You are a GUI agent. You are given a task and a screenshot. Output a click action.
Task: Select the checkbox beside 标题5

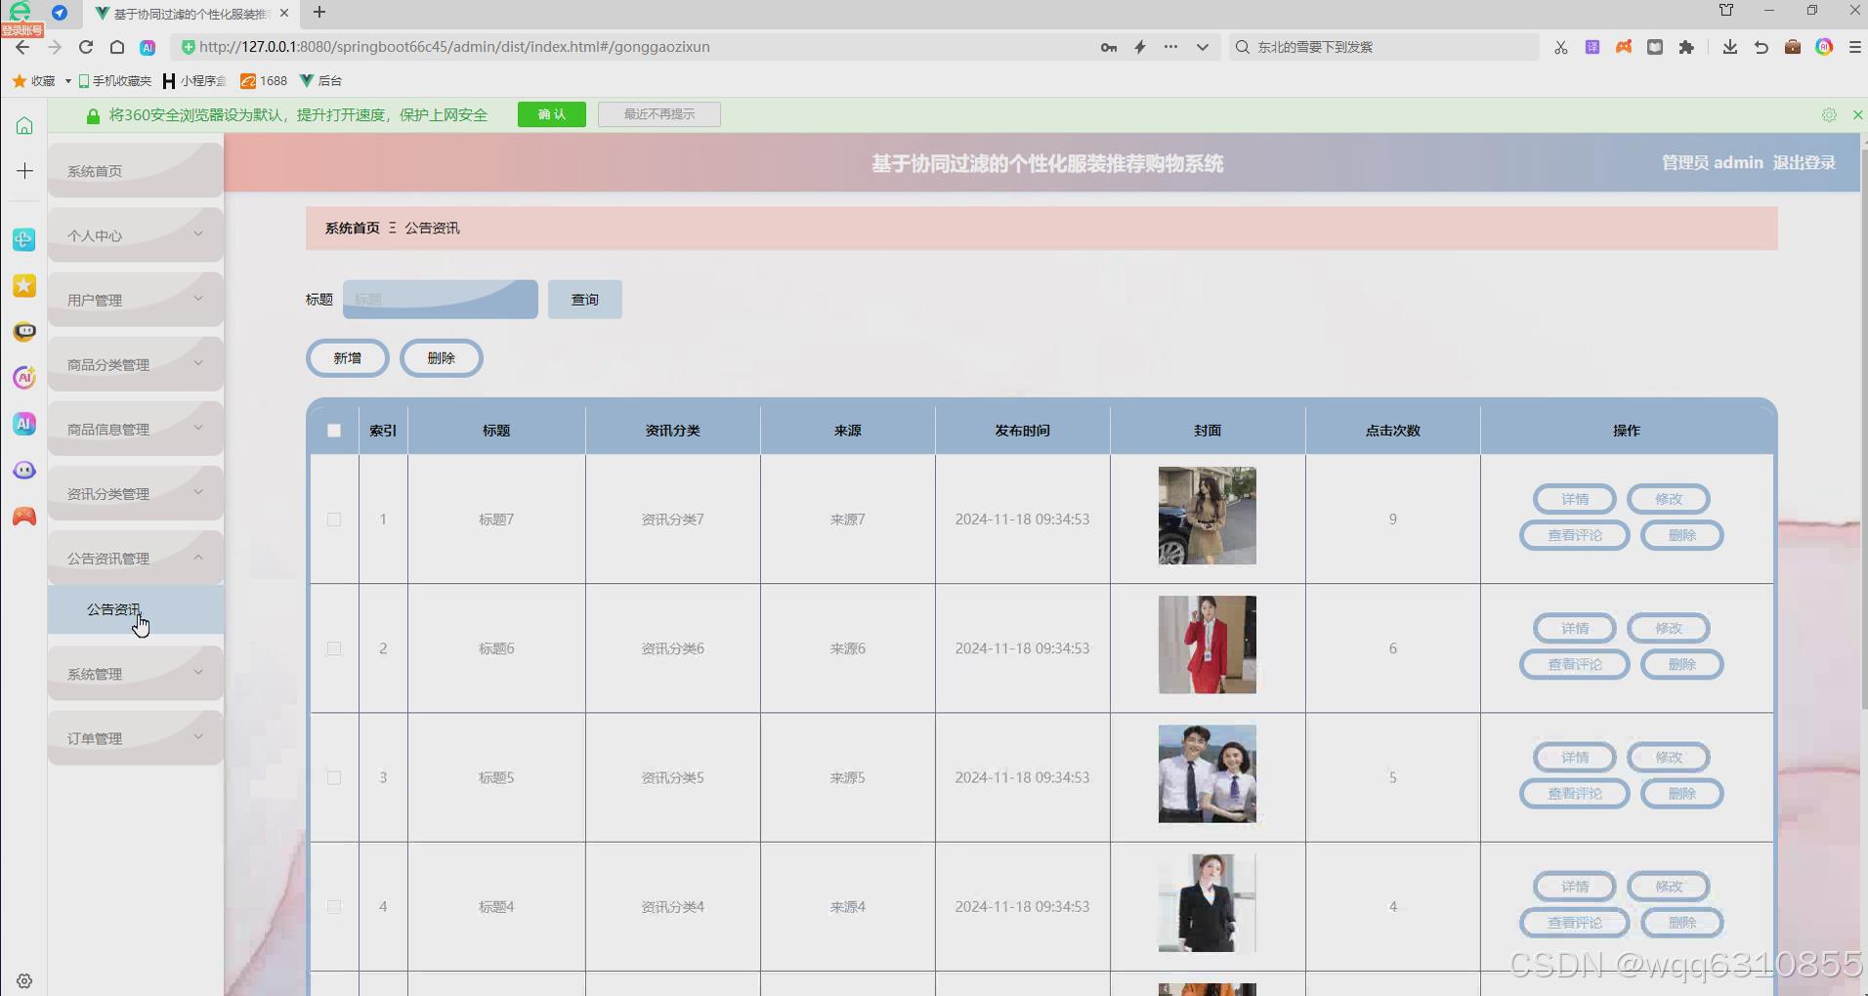[x=334, y=777]
